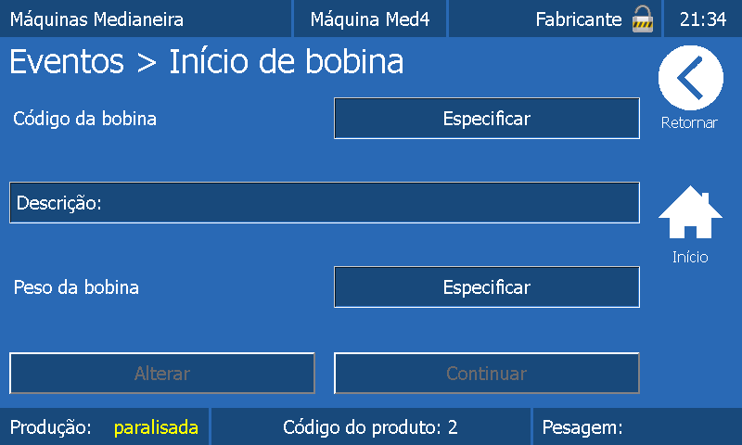The image size is (742, 445).
Task: Select Máquinas Medianeira in the top bar
Action: pos(97,19)
